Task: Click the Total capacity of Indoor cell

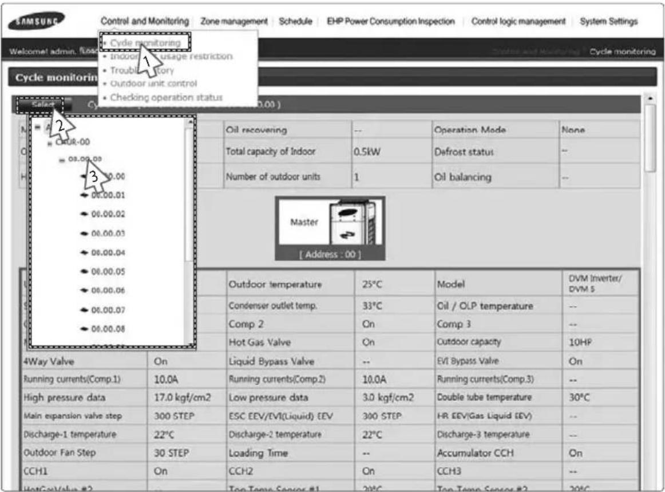Action: 287,152
